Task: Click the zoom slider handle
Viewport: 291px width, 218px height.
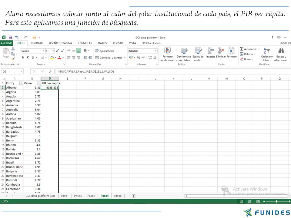Action: tap(276, 201)
